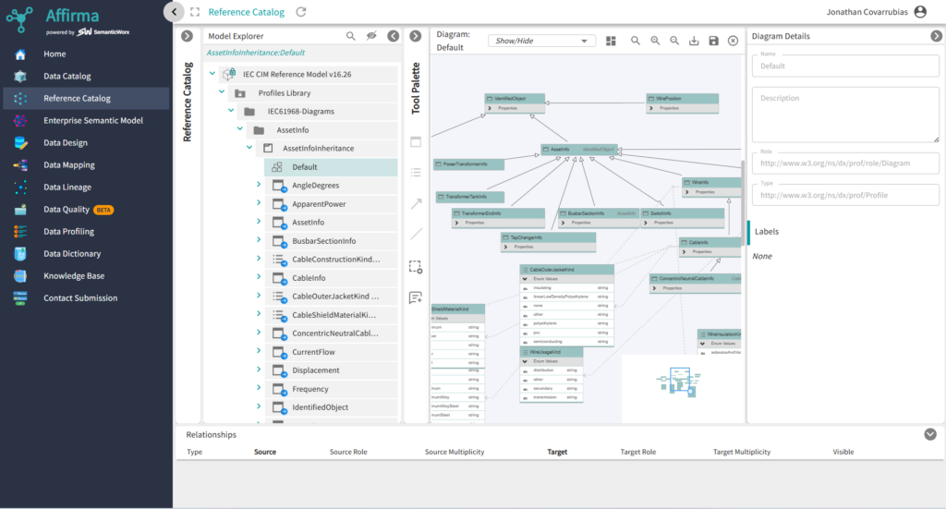Expand the CableInfo tree item

[259, 278]
